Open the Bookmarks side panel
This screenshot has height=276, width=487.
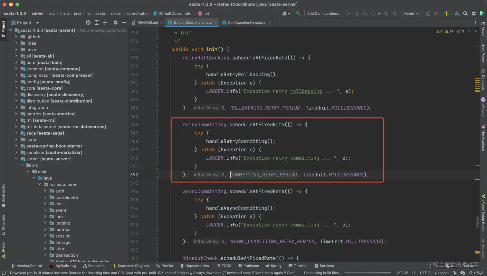point(3,196)
